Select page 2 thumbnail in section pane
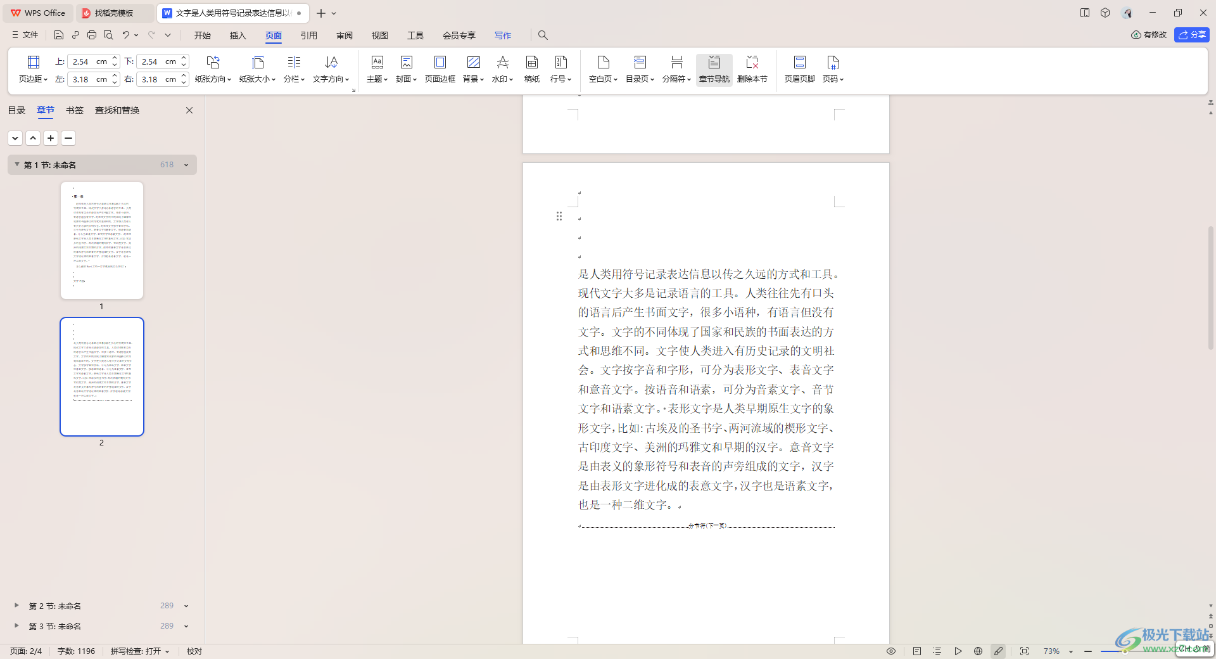This screenshot has height=659, width=1216. pos(102,376)
